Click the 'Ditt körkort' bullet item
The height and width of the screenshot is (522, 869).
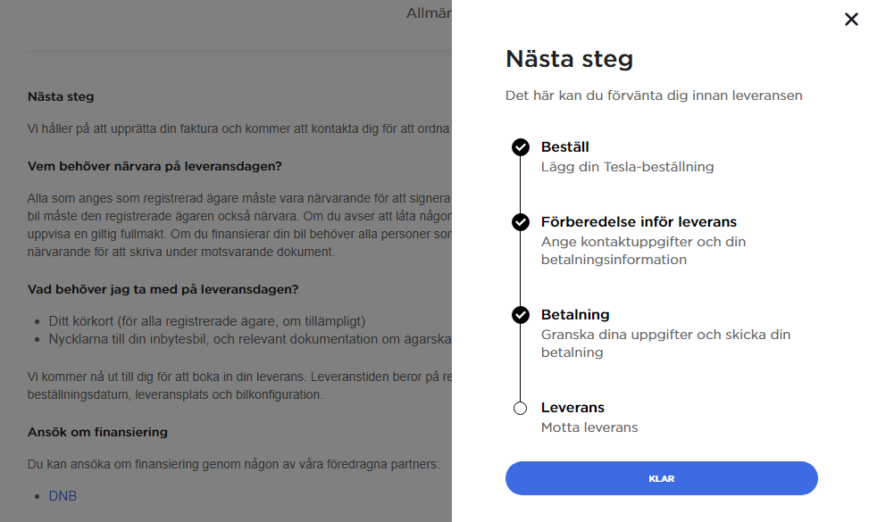click(207, 320)
